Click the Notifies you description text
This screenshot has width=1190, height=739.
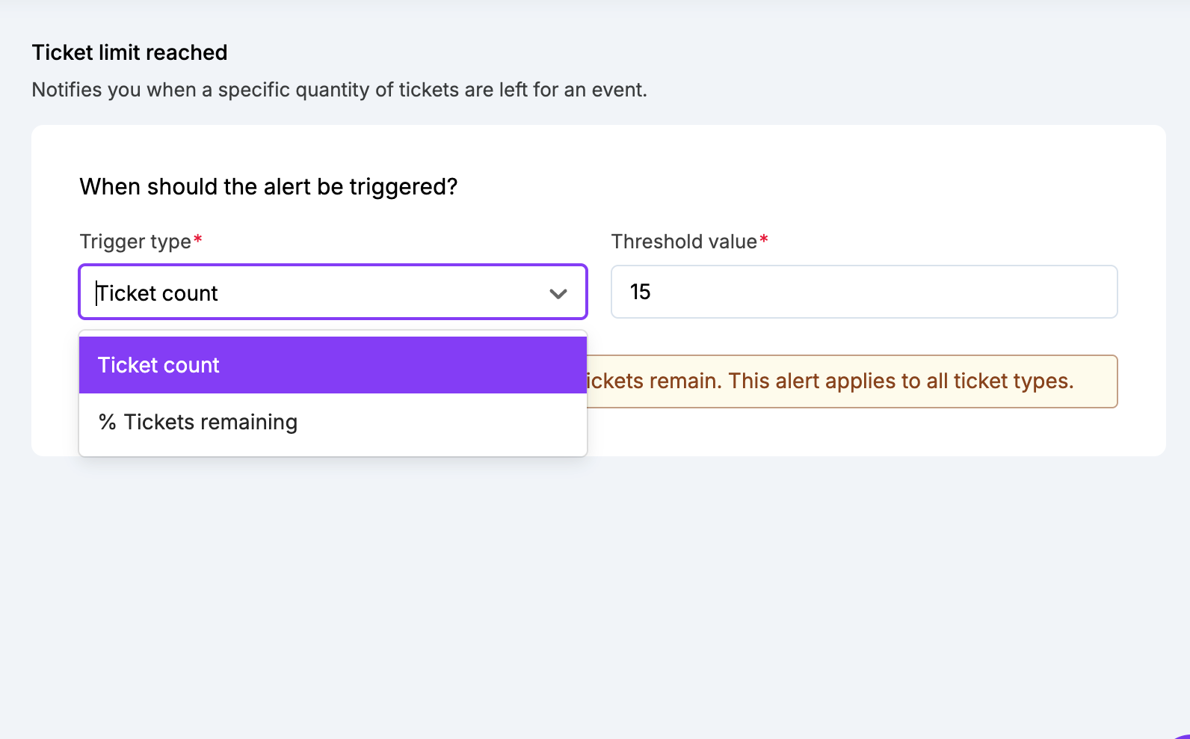[x=339, y=90]
